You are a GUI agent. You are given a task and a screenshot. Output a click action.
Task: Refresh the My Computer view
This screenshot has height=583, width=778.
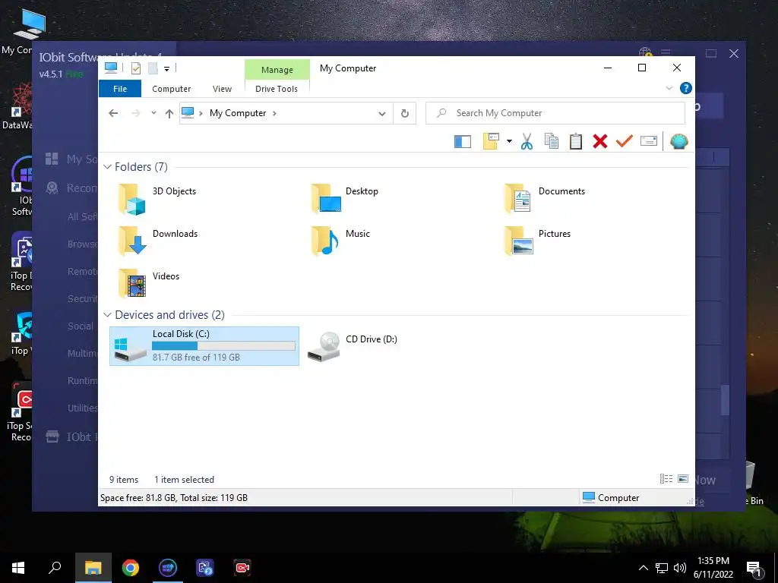(x=405, y=114)
